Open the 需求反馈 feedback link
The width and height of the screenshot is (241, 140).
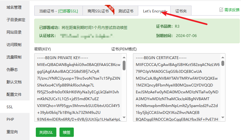click(x=232, y=10)
